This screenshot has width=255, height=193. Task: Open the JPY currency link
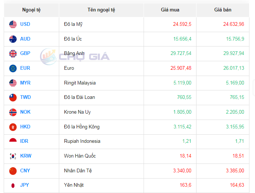(x=25, y=185)
